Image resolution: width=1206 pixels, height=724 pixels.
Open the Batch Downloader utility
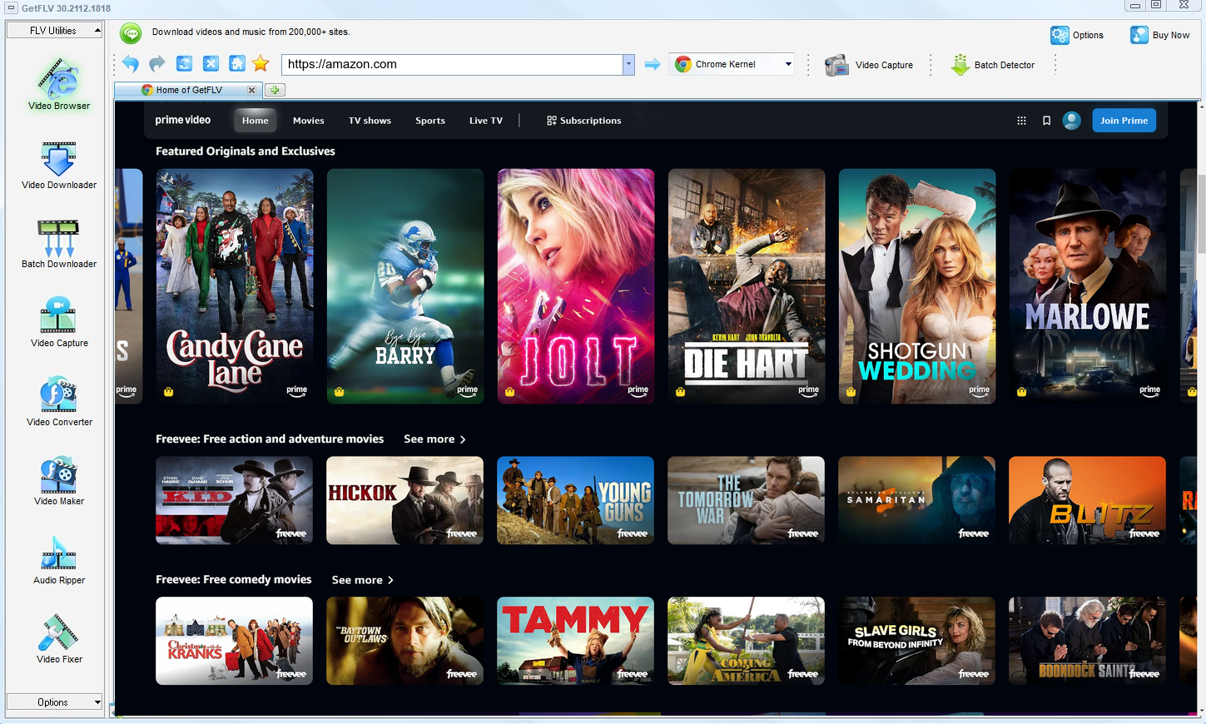pyautogui.click(x=59, y=244)
